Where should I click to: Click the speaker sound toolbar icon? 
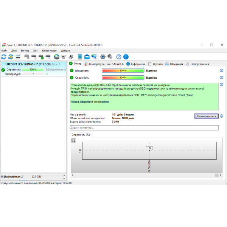click(110, 57)
